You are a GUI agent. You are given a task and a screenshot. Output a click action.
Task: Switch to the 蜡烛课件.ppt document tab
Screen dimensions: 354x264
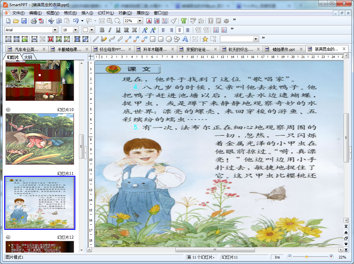283,49
